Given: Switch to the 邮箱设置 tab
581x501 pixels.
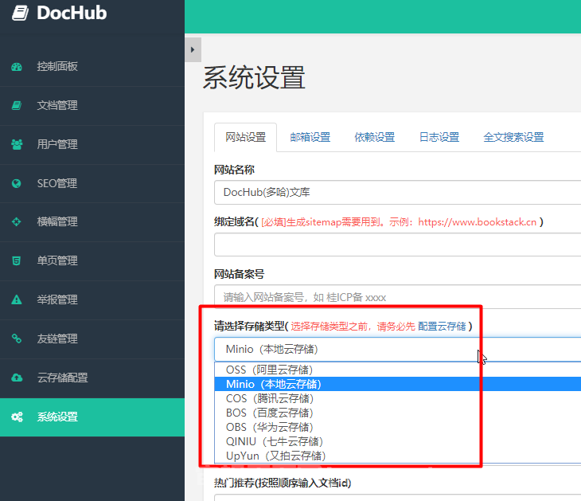Looking at the screenshot, I should [x=310, y=137].
